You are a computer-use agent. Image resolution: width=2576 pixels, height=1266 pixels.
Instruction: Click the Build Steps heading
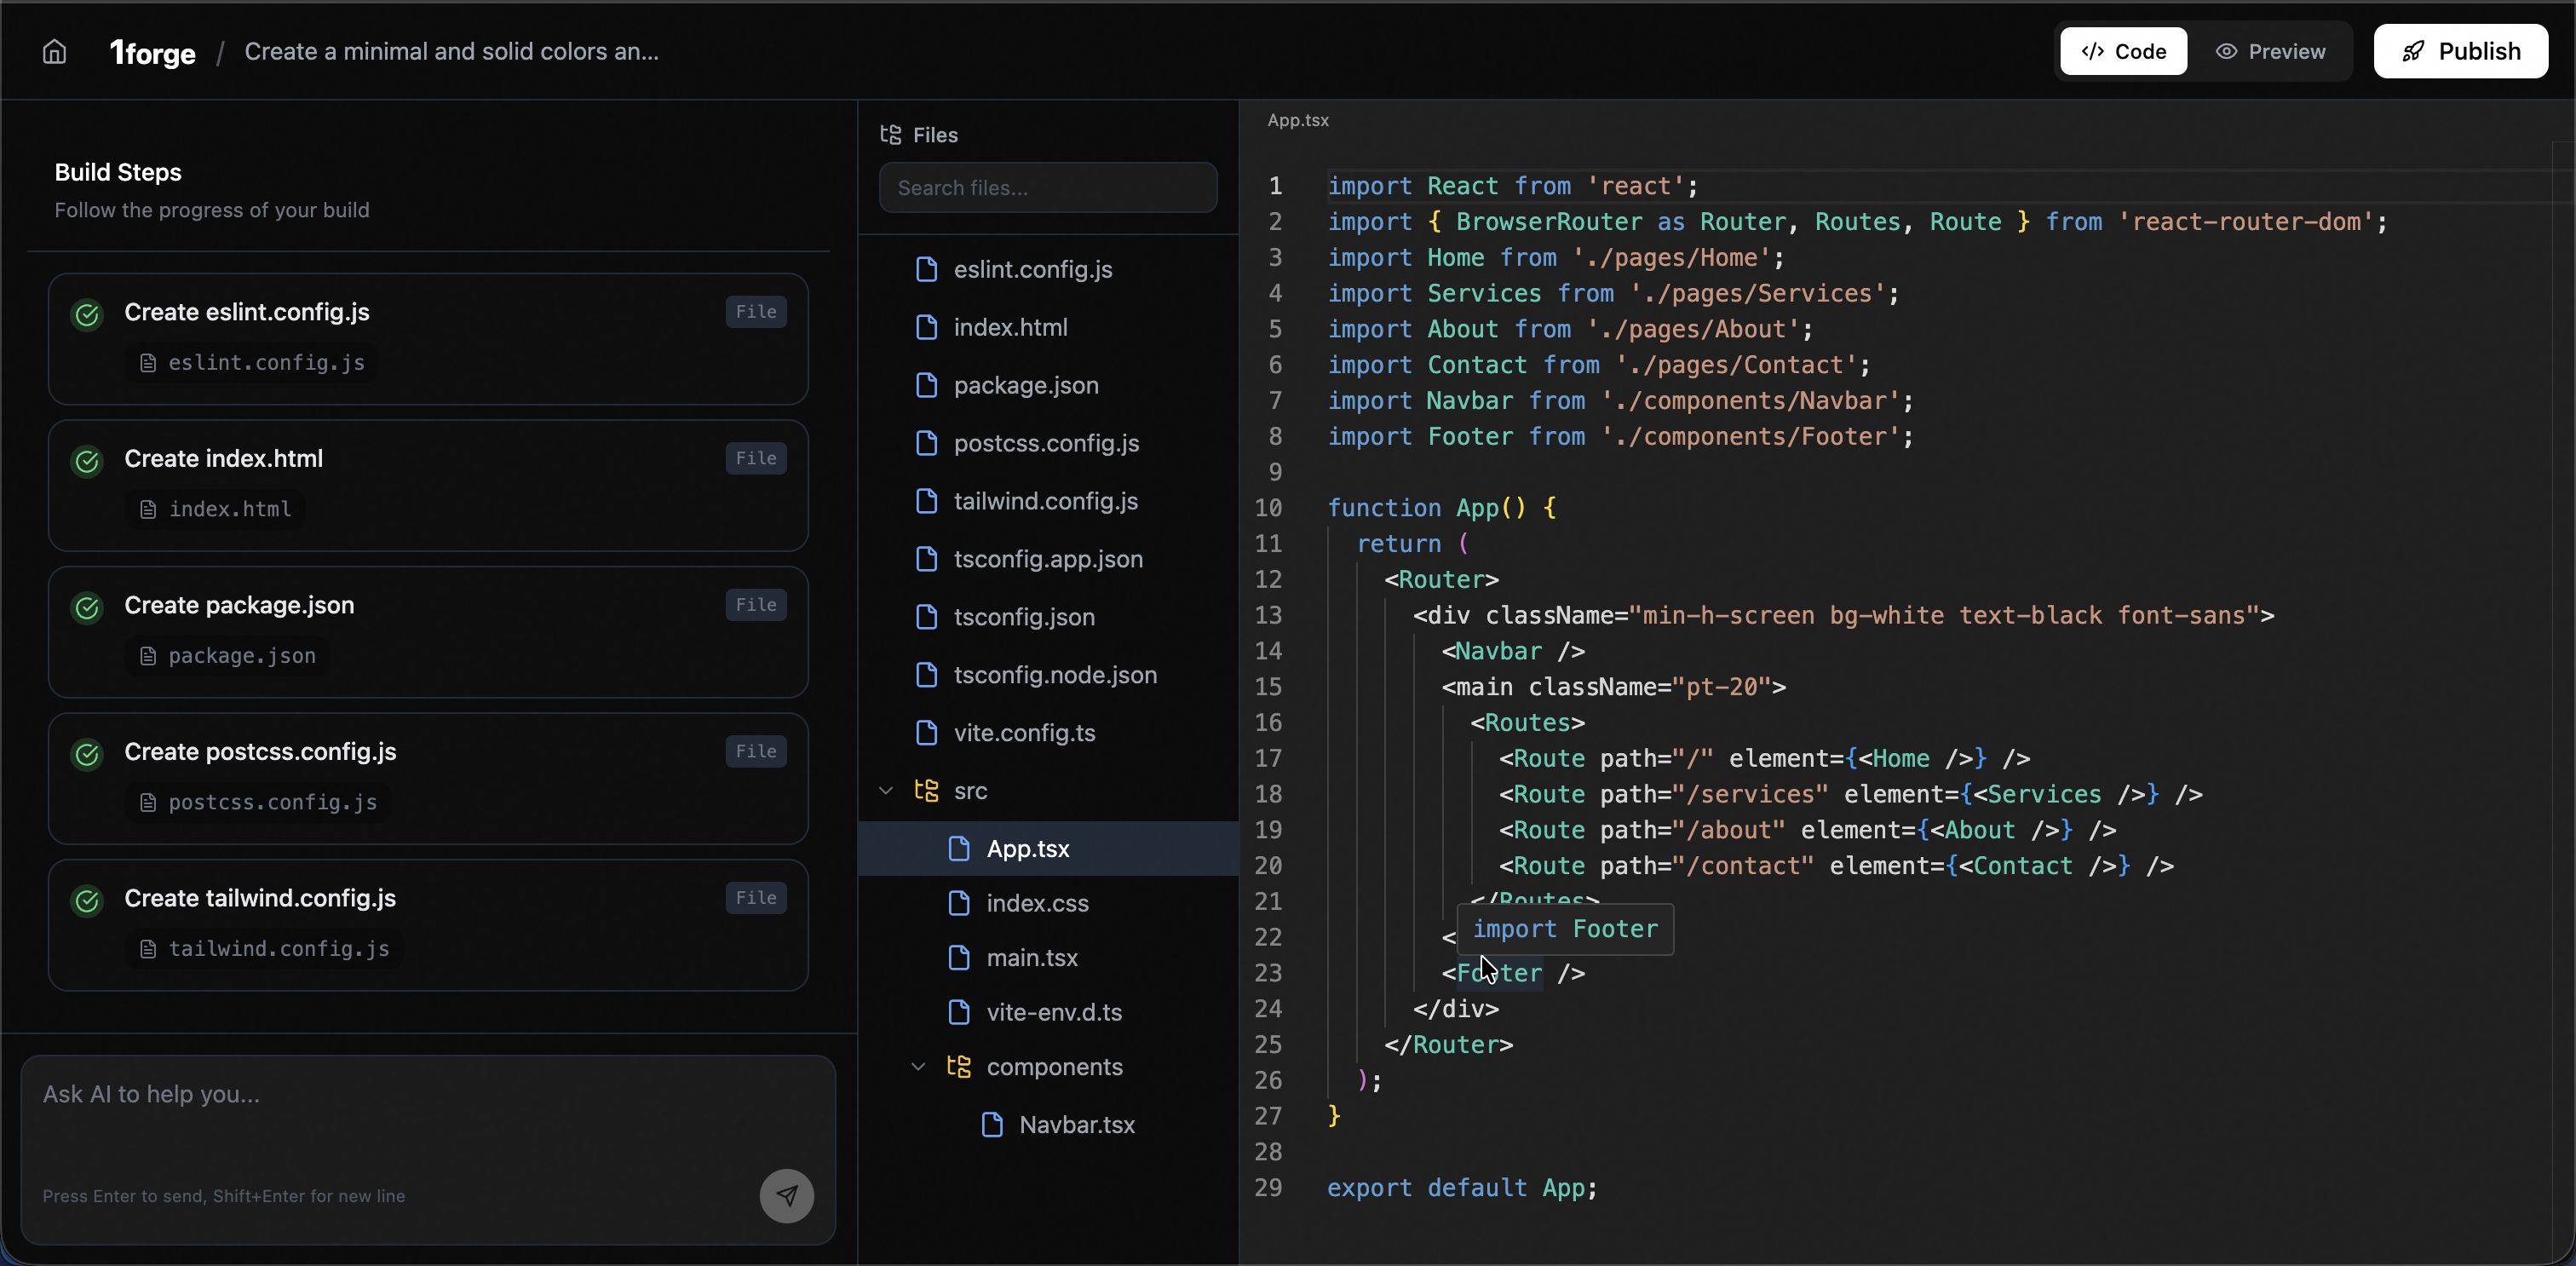click(118, 172)
